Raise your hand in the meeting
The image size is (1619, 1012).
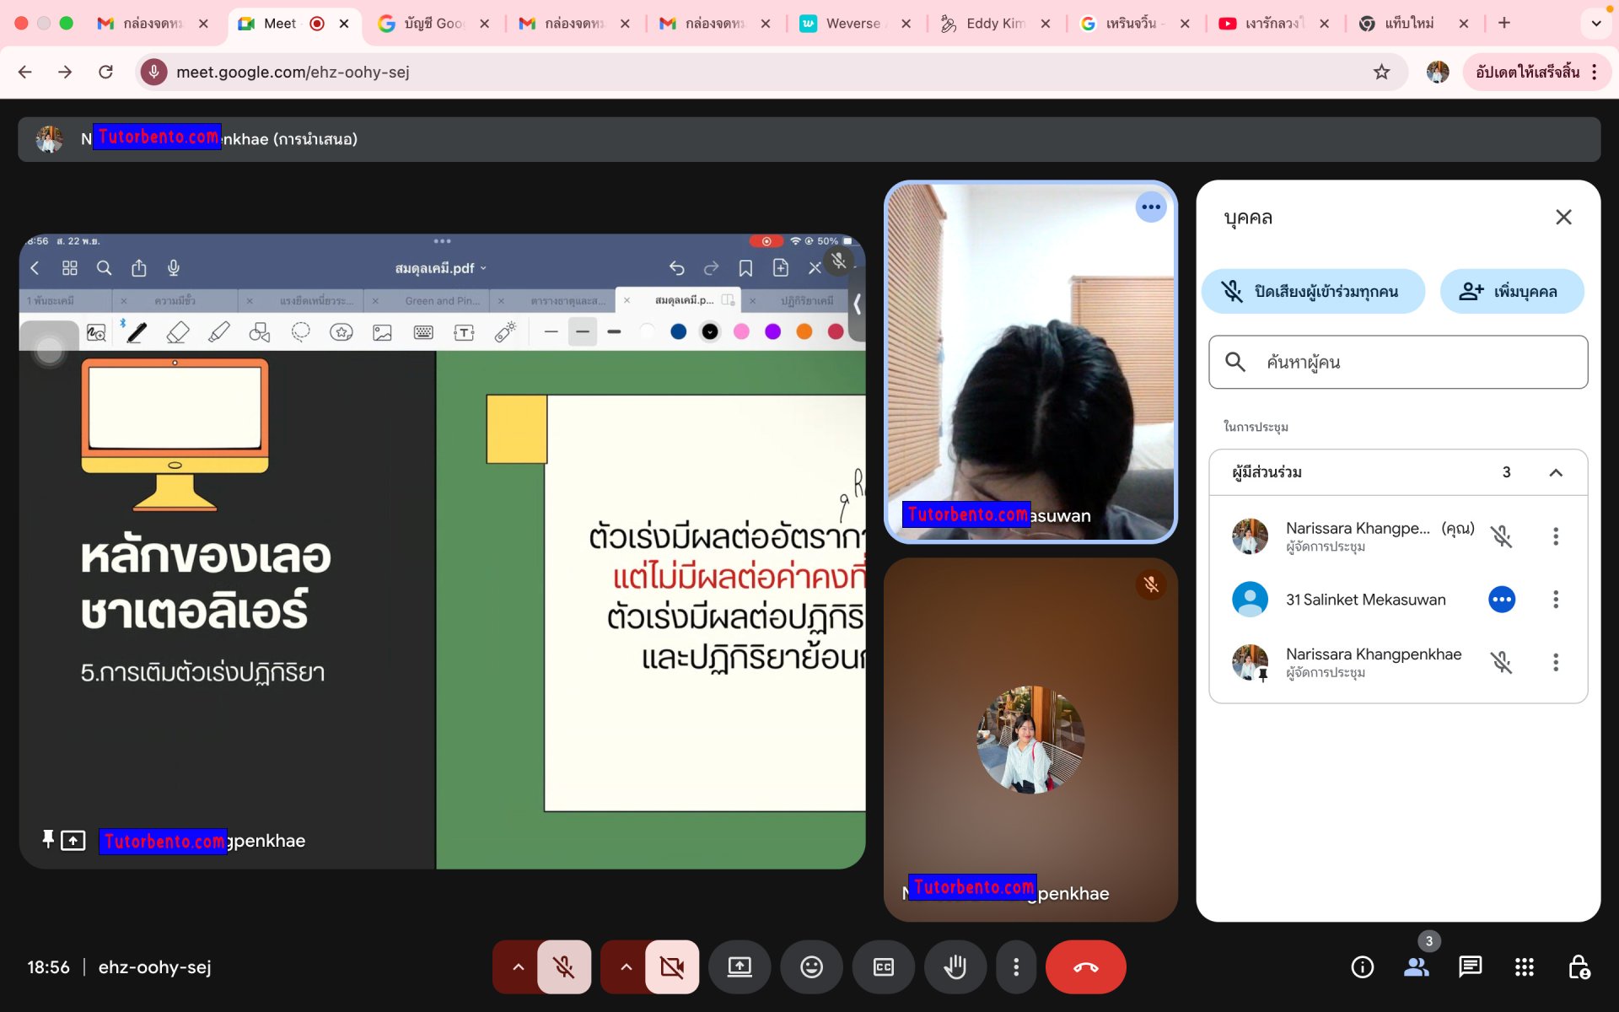pyautogui.click(x=955, y=967)
